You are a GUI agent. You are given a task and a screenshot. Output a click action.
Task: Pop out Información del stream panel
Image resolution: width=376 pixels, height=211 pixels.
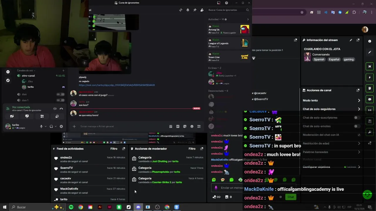pyautogui.click(x=358, y=40)
